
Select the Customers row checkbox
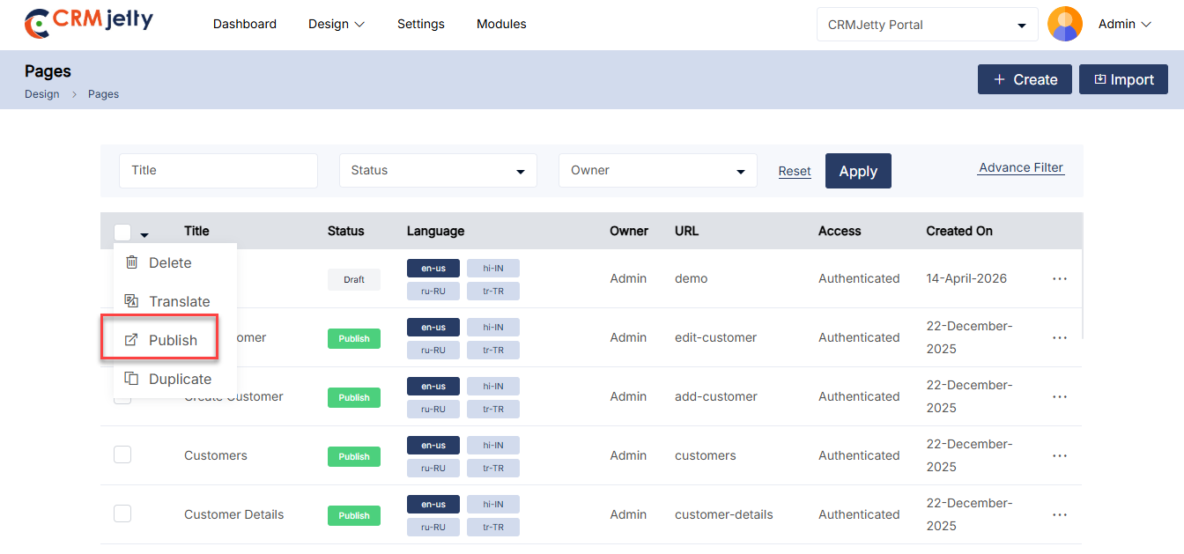click(122, 454)
